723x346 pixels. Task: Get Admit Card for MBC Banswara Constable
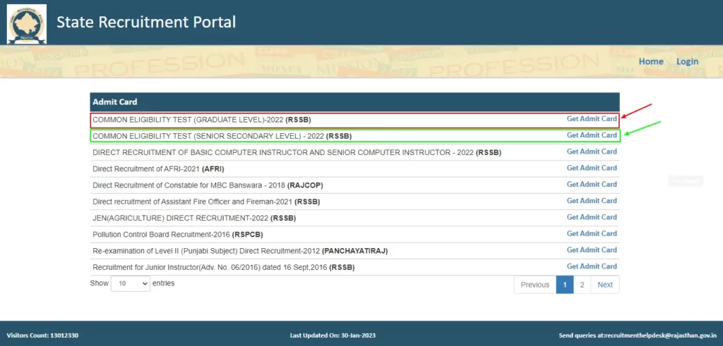(x=592, y=184)
